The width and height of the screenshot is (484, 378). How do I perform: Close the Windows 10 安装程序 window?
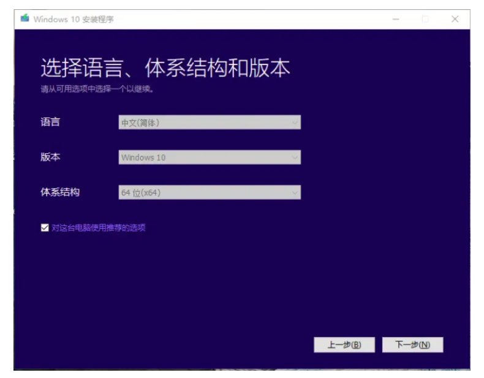pos(455,20)
